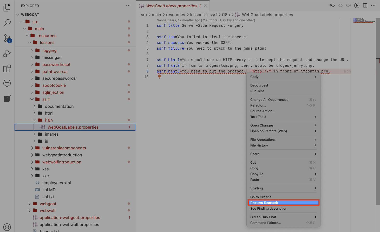Open the Explorer view in activity bar

click(7, 8)
